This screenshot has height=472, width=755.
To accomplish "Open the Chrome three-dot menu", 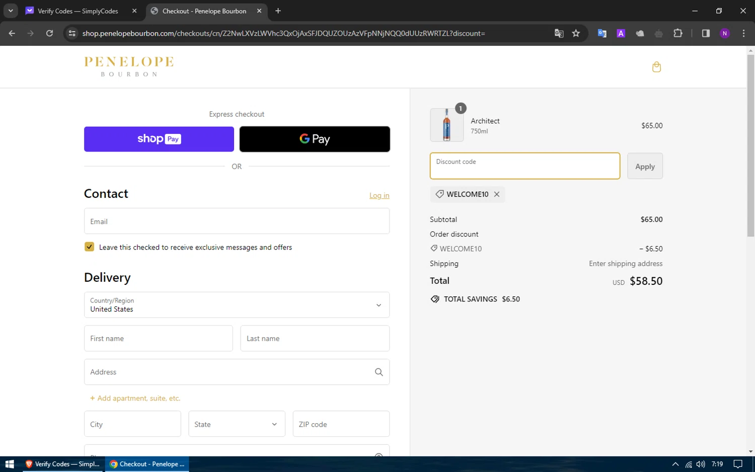I will [743, 33].
